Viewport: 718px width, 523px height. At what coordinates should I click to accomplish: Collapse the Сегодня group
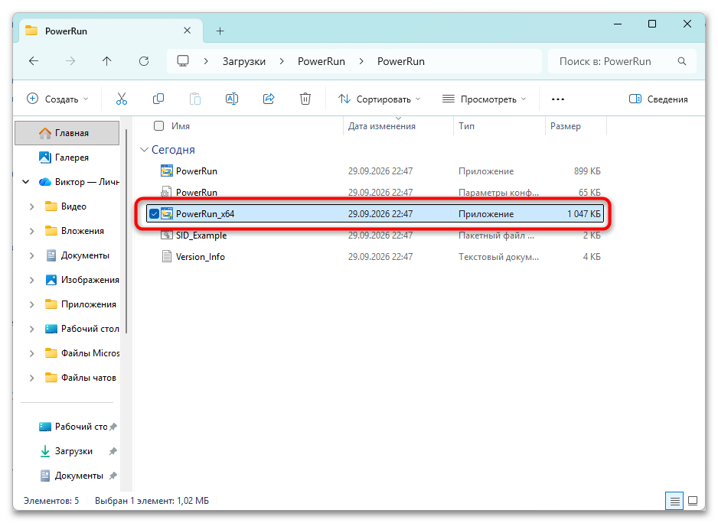coord(144,150)
